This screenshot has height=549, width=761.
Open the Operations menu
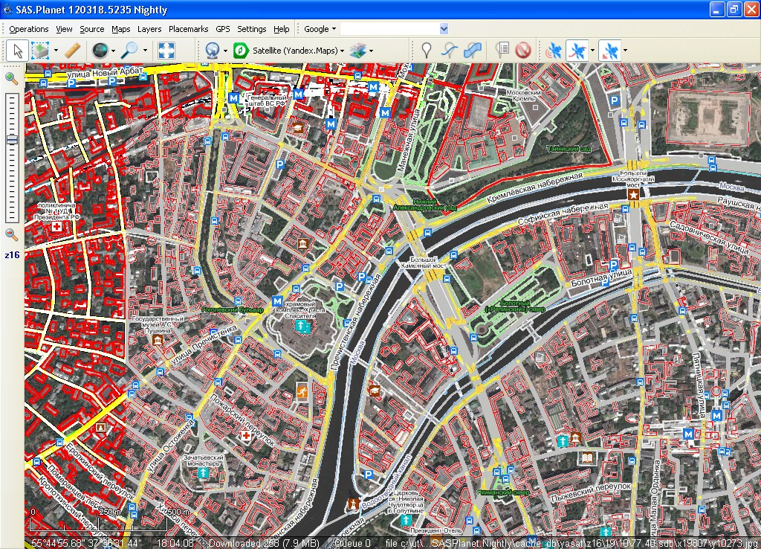point(29,29)
